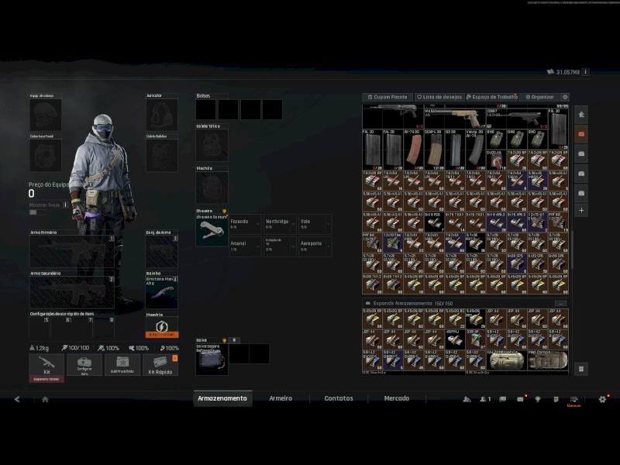Click the empty Arma Primária slot
Screen dimensions: 620x465
(72, 251)
